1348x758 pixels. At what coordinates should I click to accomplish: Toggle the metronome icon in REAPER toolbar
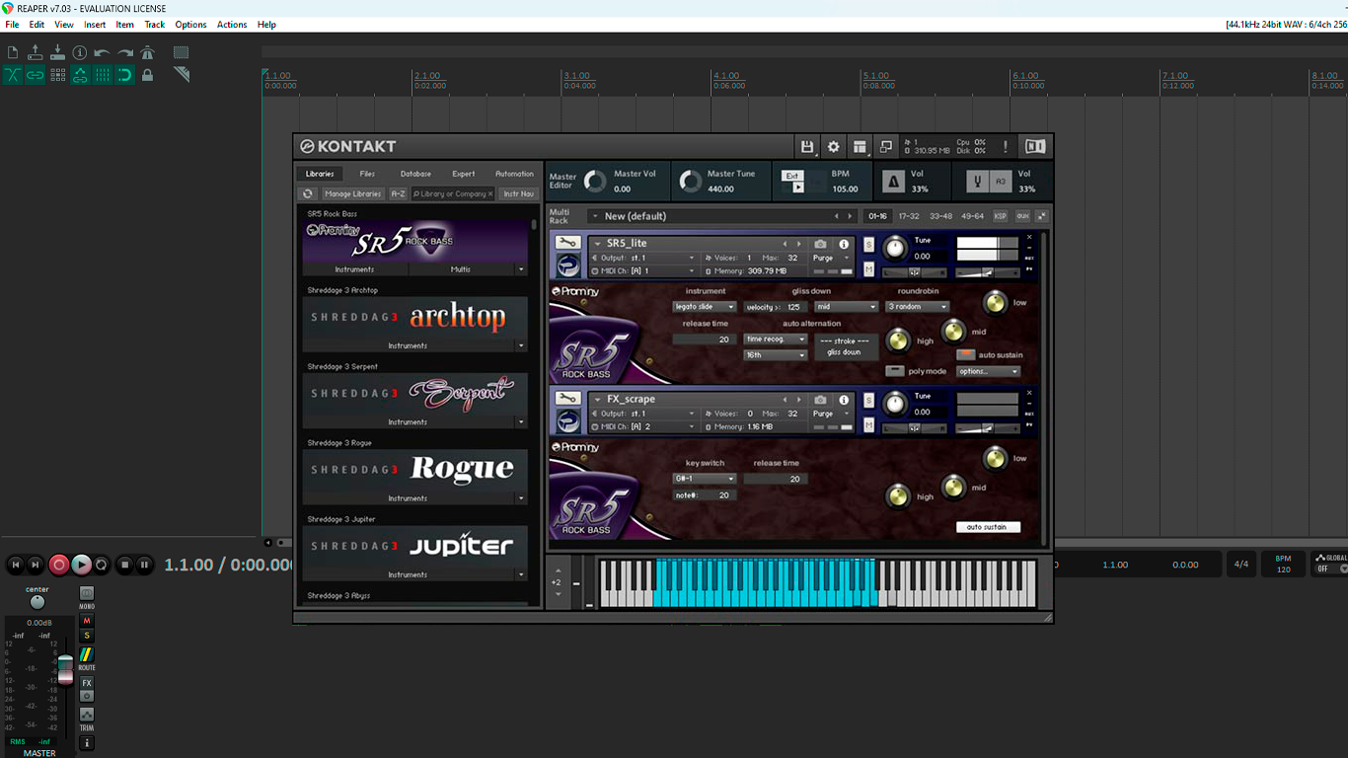tap(148, 52)
